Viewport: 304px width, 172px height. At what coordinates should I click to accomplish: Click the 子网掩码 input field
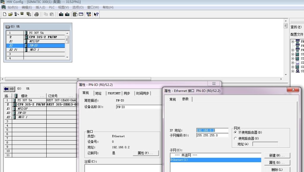point(212,136)
